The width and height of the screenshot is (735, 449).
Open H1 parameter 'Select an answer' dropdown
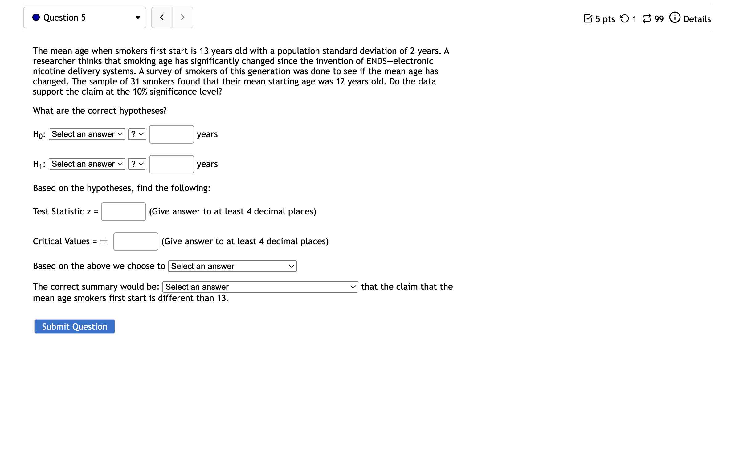(x=87, y=164)
